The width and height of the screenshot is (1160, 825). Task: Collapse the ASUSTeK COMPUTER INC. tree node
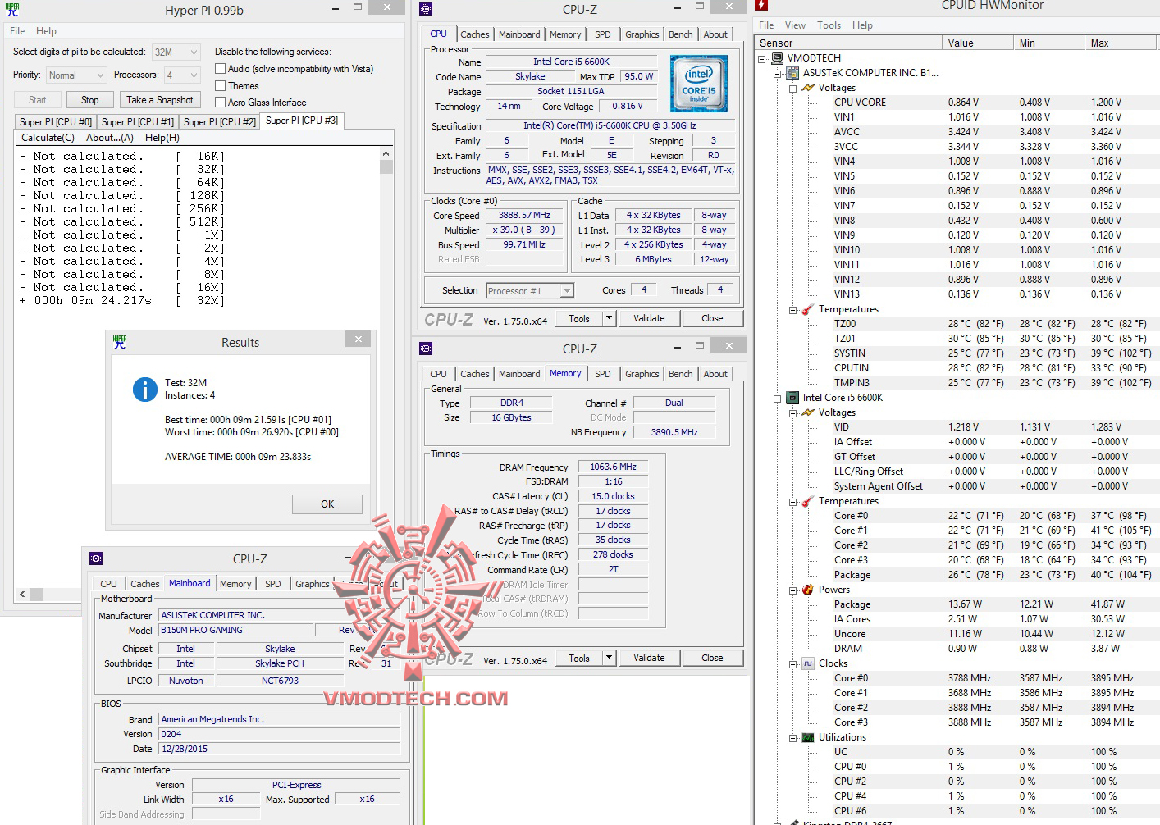coord(777,73)
